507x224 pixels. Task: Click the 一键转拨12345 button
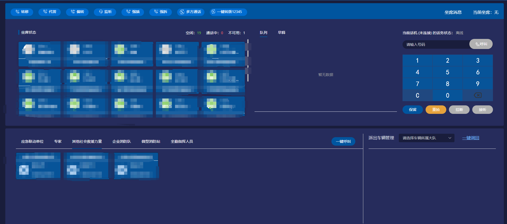click(x=228, y=12)
